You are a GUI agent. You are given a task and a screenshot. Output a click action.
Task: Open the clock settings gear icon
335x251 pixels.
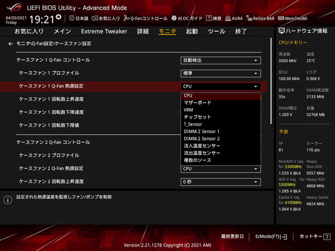tap(59, 17)
